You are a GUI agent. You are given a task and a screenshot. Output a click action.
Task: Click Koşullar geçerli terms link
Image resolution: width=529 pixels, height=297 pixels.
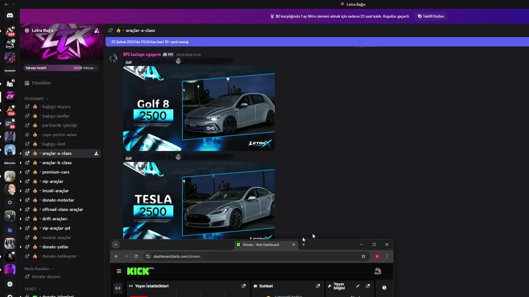tap(395, 16)
